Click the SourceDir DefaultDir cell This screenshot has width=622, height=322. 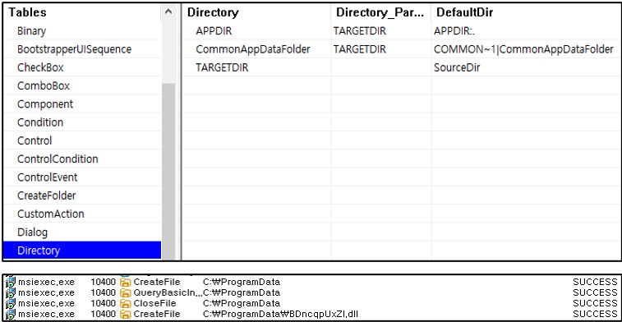(x=458, y=68)
